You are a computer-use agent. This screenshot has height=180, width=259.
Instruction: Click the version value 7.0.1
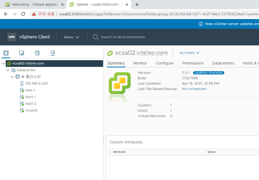point(186,73)
